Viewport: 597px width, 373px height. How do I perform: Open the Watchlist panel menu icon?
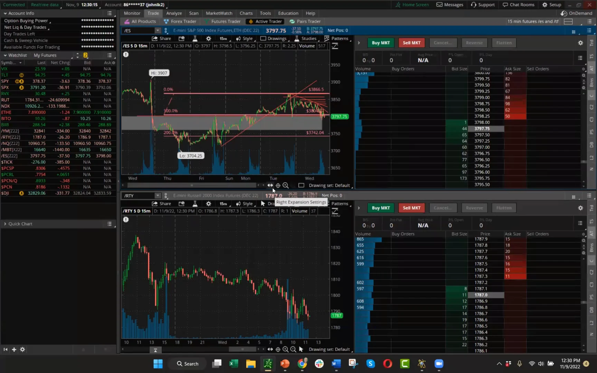coord(110,55)
